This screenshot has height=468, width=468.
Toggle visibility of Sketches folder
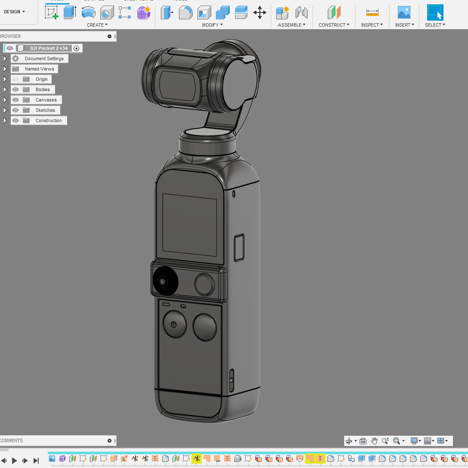[x=15, y=110]
